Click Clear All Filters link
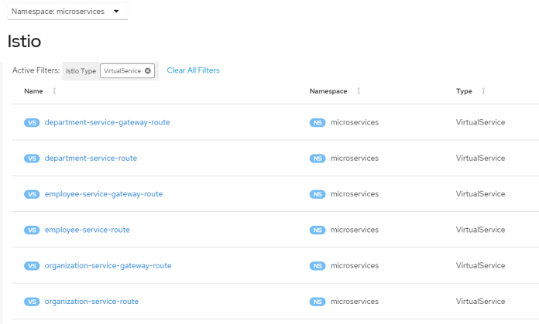Image resolution: width=539 pixels, height=324 pixels. coord(193,70)
